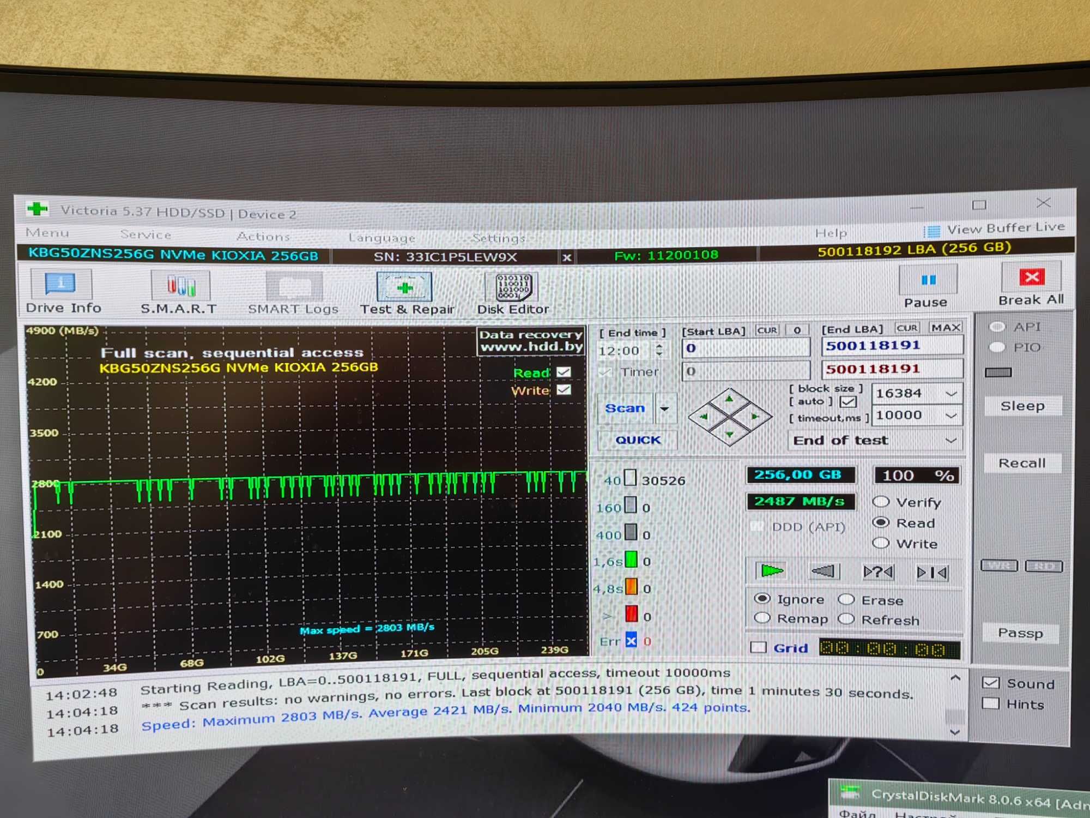Select the Read radio button
The height and width of the screenshot is (818, 1090).
point(881,522)
